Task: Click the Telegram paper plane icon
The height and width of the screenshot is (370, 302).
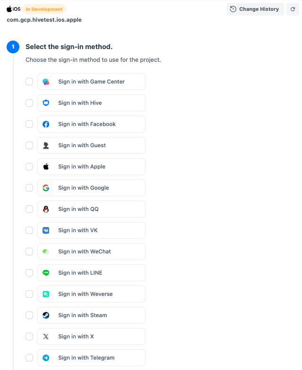Action: pyautogui.click(x=46, y=358)
